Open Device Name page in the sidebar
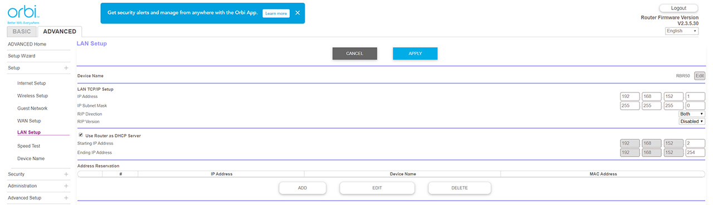 (x=31, y=159)
